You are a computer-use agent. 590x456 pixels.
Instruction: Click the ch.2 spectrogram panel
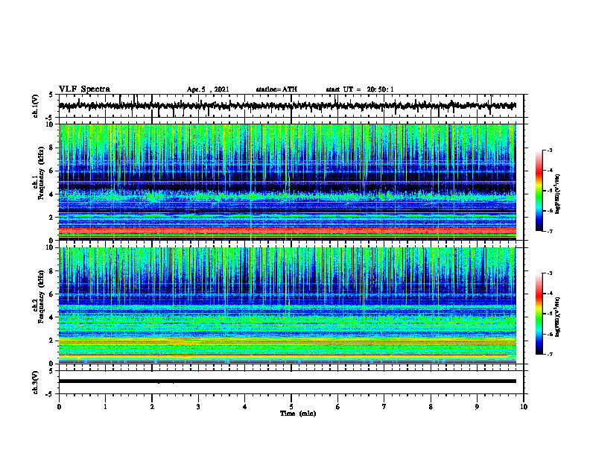pos(288,305)
